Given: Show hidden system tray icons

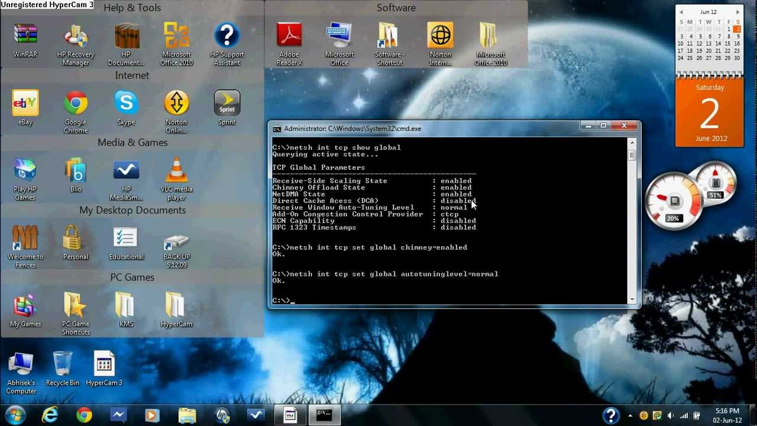Looking at the screenshot, I should (x=630, y=415).
